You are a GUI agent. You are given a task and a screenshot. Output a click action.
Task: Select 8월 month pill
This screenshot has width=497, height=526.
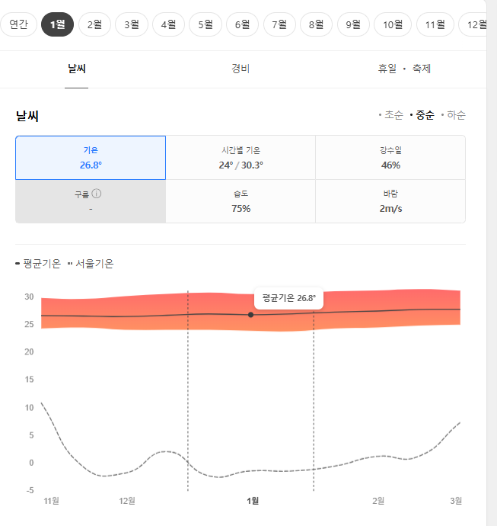point(316,24)
